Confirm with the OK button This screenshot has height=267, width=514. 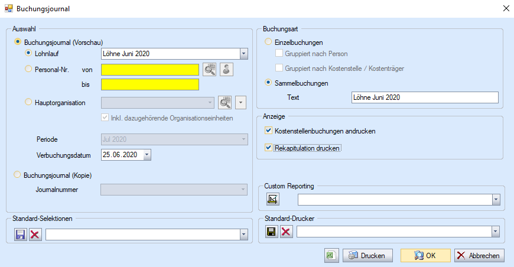coord(425,256)
